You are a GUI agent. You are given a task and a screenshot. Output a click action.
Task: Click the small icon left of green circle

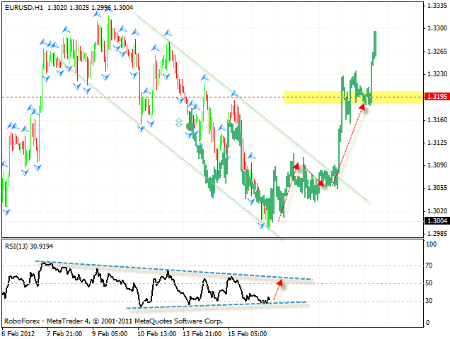[x=178, y=123]
